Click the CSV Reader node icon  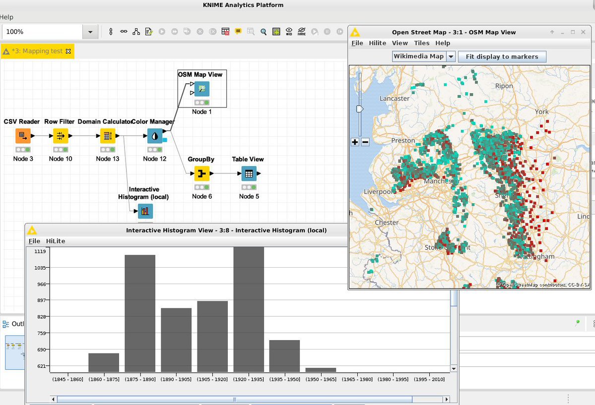23,135
